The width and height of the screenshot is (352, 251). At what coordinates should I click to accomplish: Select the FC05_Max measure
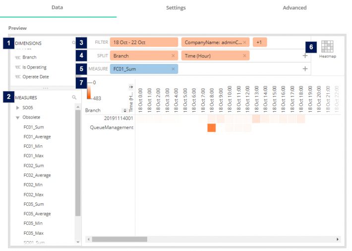[x=33, y=233]
